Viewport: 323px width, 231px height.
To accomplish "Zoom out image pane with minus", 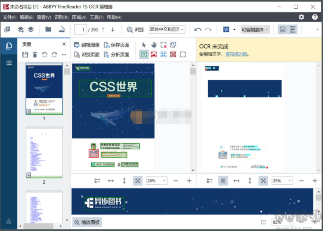I will (x=176, y=181).
